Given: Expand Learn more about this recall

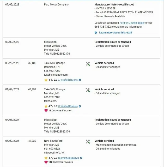Looking at the screenshot, I should pos(116,33).
